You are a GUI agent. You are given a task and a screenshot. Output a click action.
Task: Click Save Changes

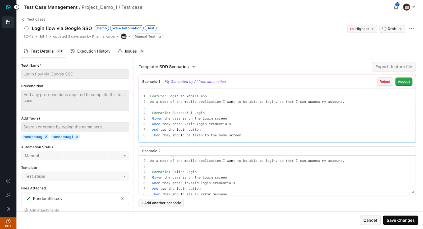coord(401,220)
